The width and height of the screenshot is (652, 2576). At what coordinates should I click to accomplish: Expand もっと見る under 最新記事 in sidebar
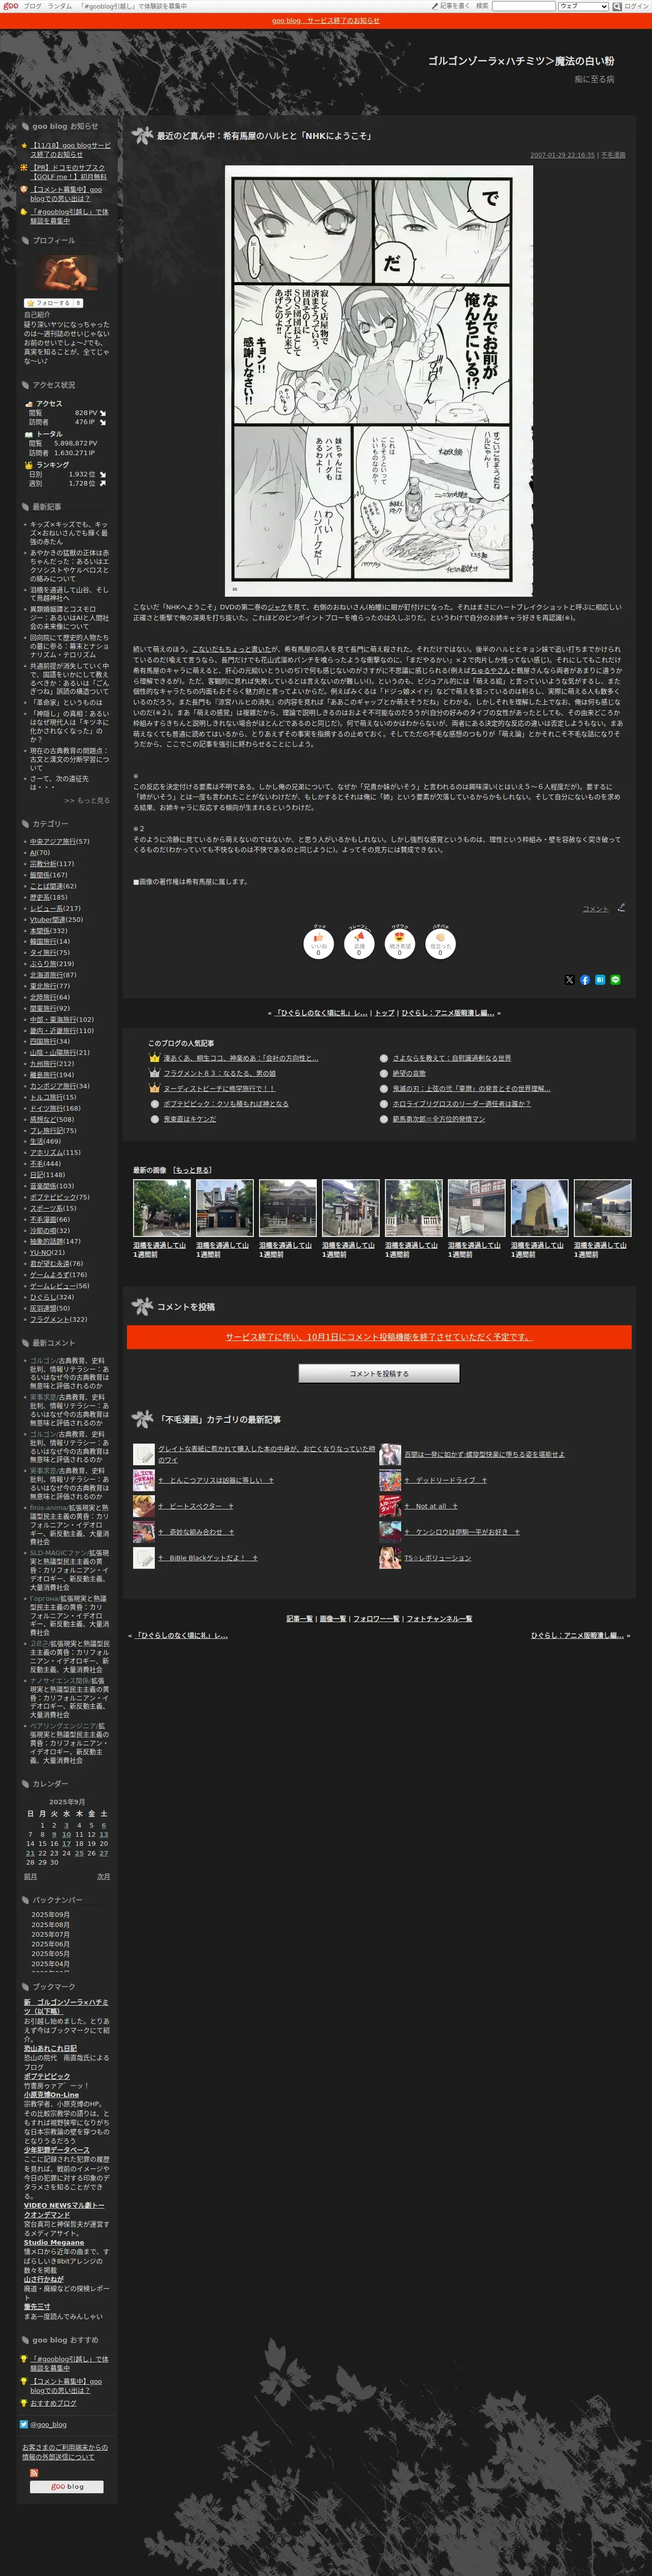pos(87,800)
